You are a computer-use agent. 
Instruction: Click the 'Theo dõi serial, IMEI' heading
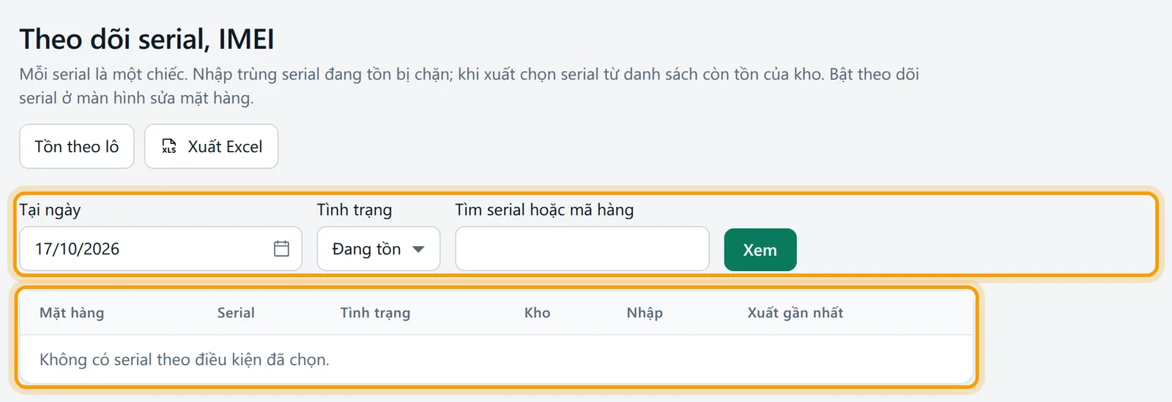(146, 39)
